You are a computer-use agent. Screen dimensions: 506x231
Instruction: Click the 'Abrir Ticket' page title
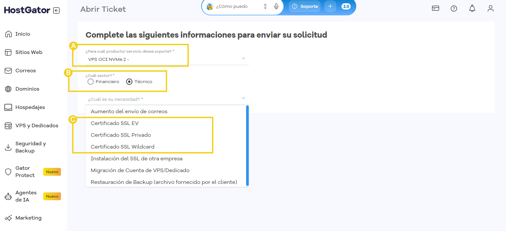coord(103,9)
